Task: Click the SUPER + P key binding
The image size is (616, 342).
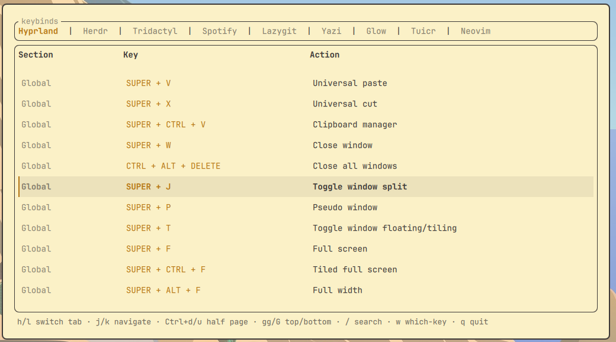Action: (149, 207)
